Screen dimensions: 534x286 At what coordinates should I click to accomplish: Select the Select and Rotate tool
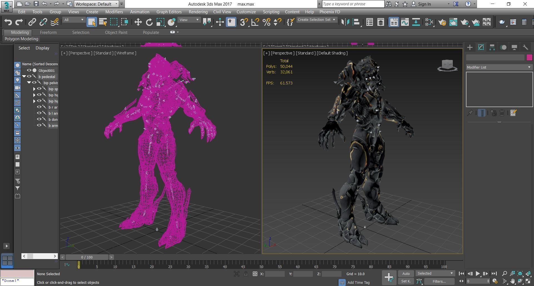[x=149, y=22]
